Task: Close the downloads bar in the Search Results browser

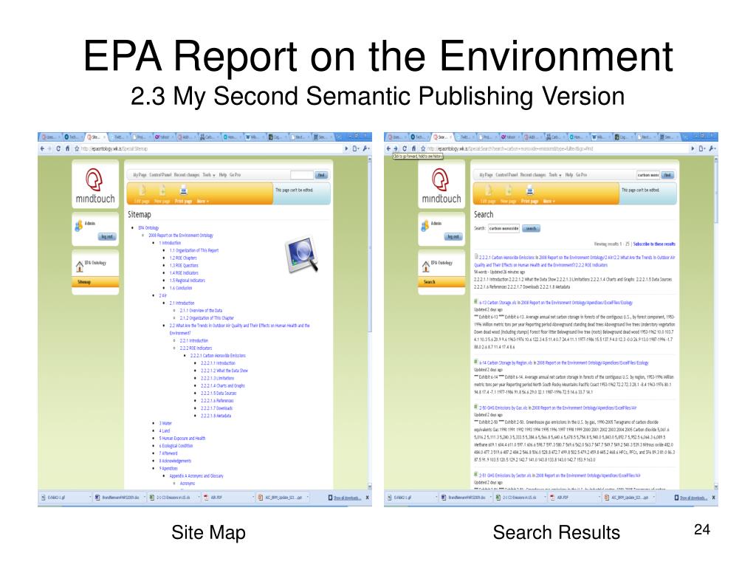Action: point(714,498)
